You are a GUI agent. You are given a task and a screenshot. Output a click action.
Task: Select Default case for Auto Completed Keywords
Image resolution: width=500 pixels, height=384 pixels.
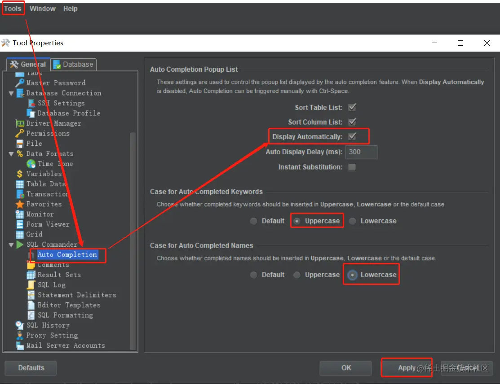(x=253, y=221)
